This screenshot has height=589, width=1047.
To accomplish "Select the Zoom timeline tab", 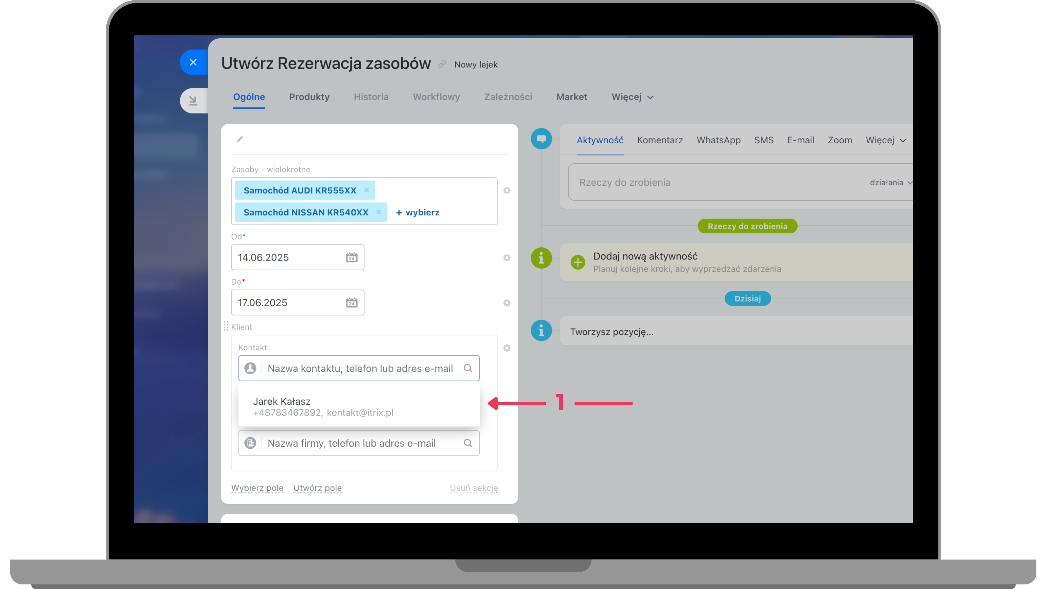I will pyautogui.click(x=840, y=140).
